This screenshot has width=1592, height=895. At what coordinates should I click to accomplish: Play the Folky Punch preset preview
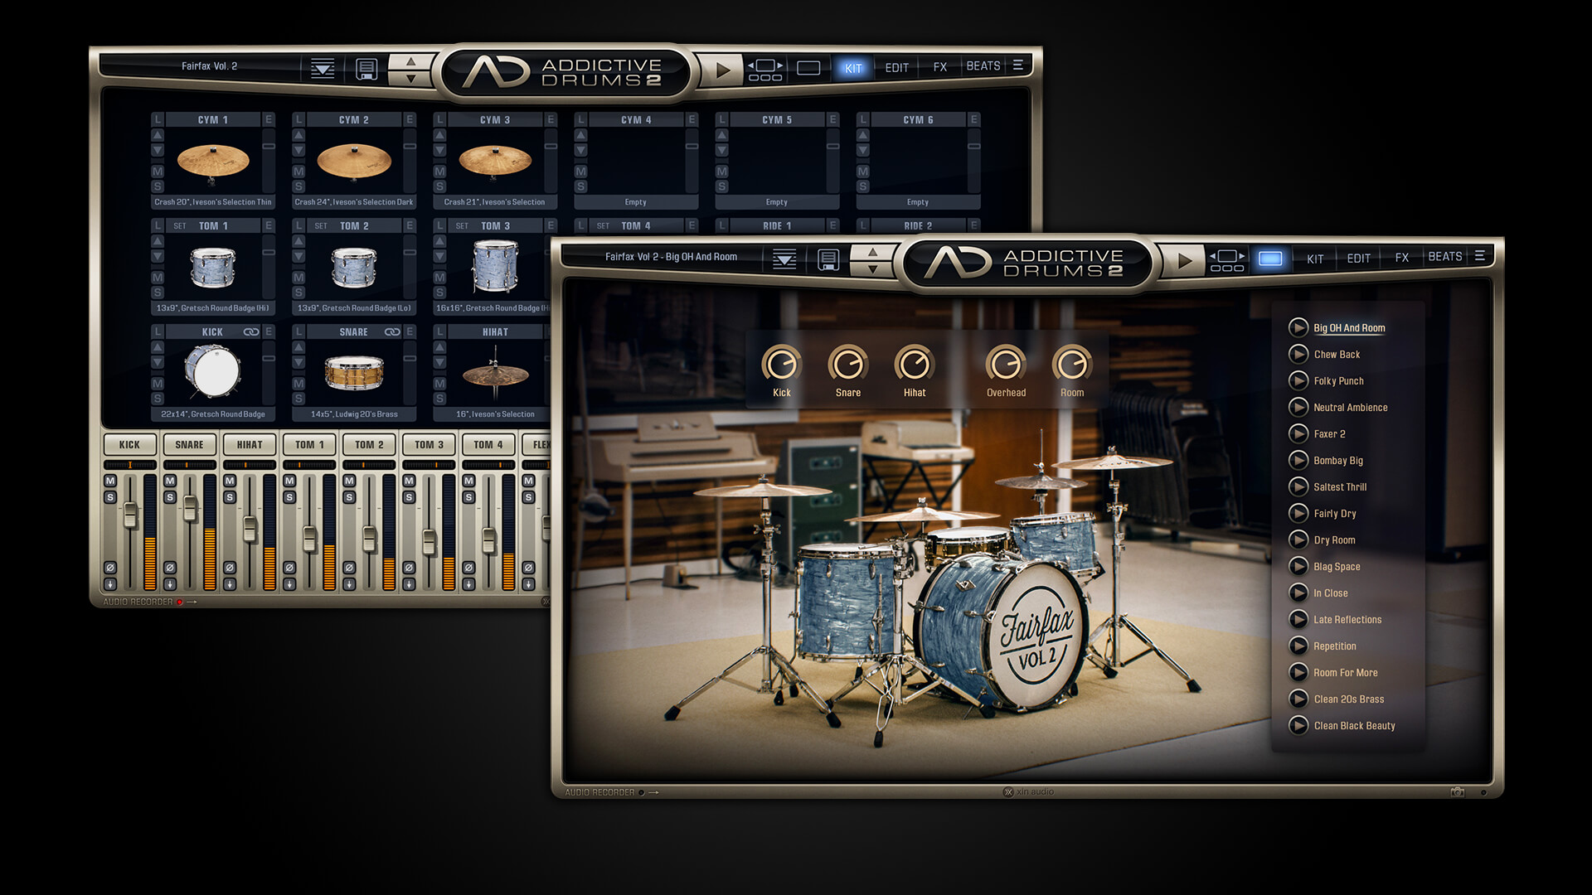click(x=1298, y=380)
